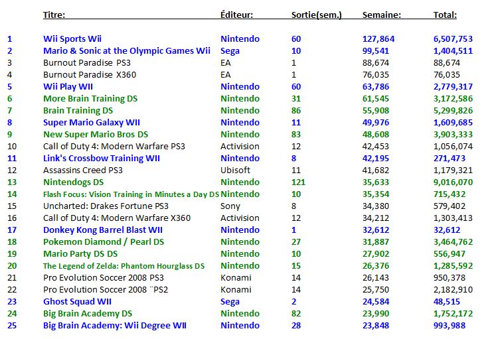
Task: Select 'Pro Evolution Soccer 2008 PS2' title
Action: 106,290
